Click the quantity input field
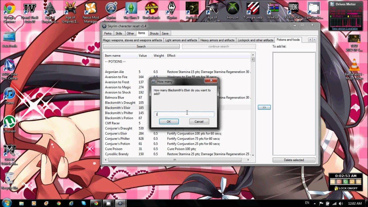Screen dimensions: 368x207 [x=184, y=114]
